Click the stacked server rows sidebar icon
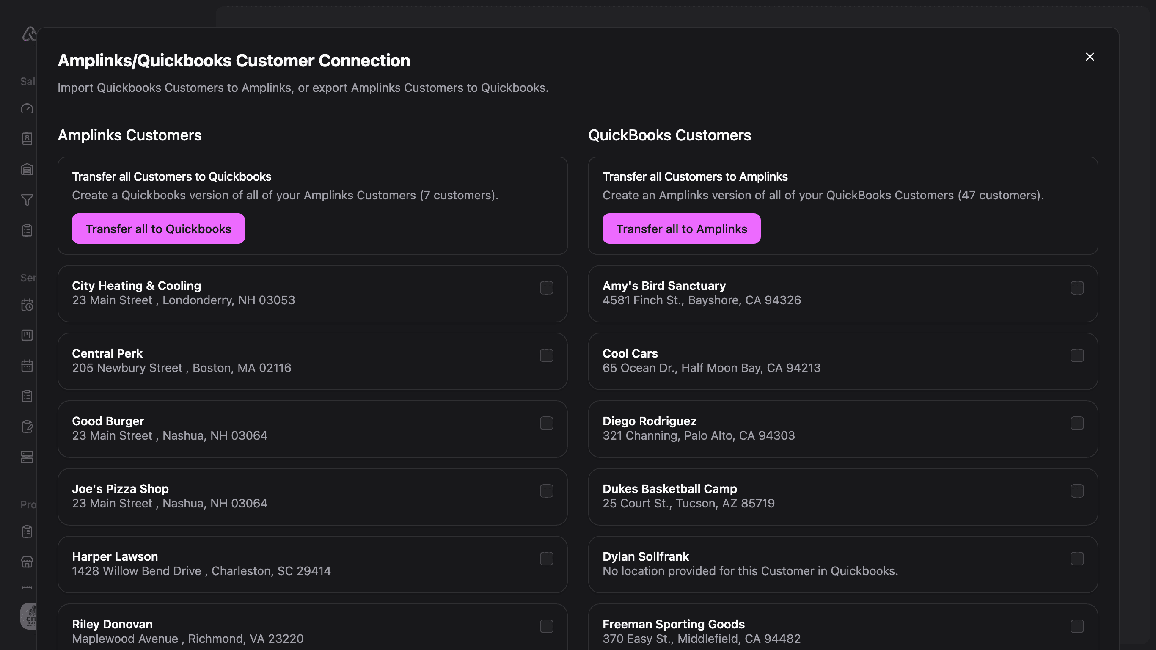 tap(27, 457)
